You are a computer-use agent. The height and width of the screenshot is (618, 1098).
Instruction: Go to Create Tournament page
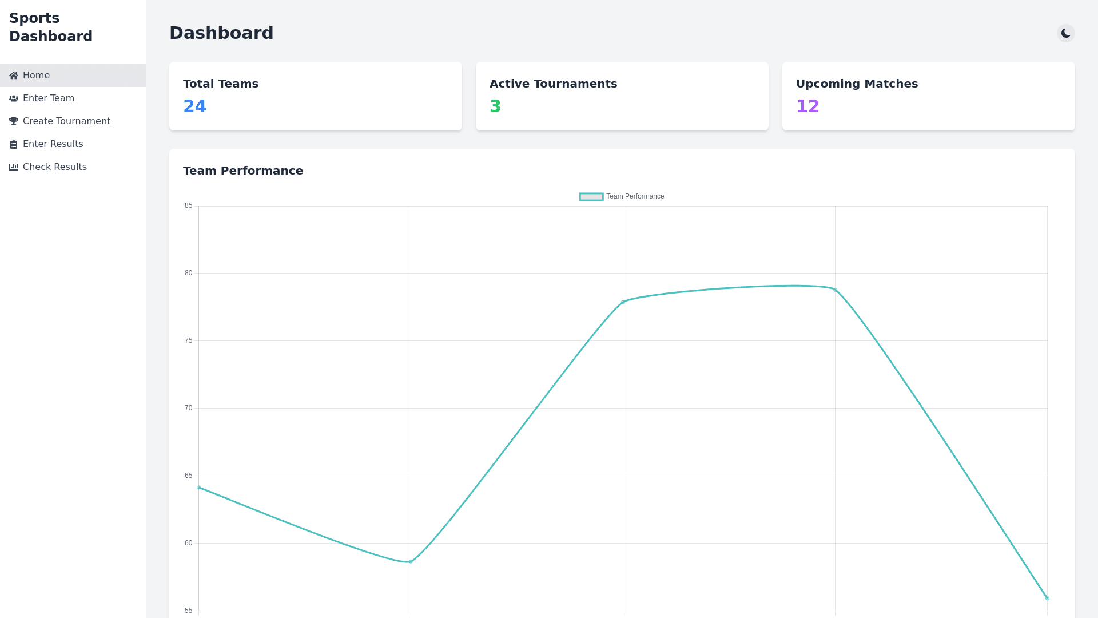point(66,121)
